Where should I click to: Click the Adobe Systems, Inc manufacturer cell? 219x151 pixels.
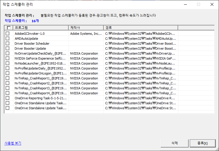[86, 34]
